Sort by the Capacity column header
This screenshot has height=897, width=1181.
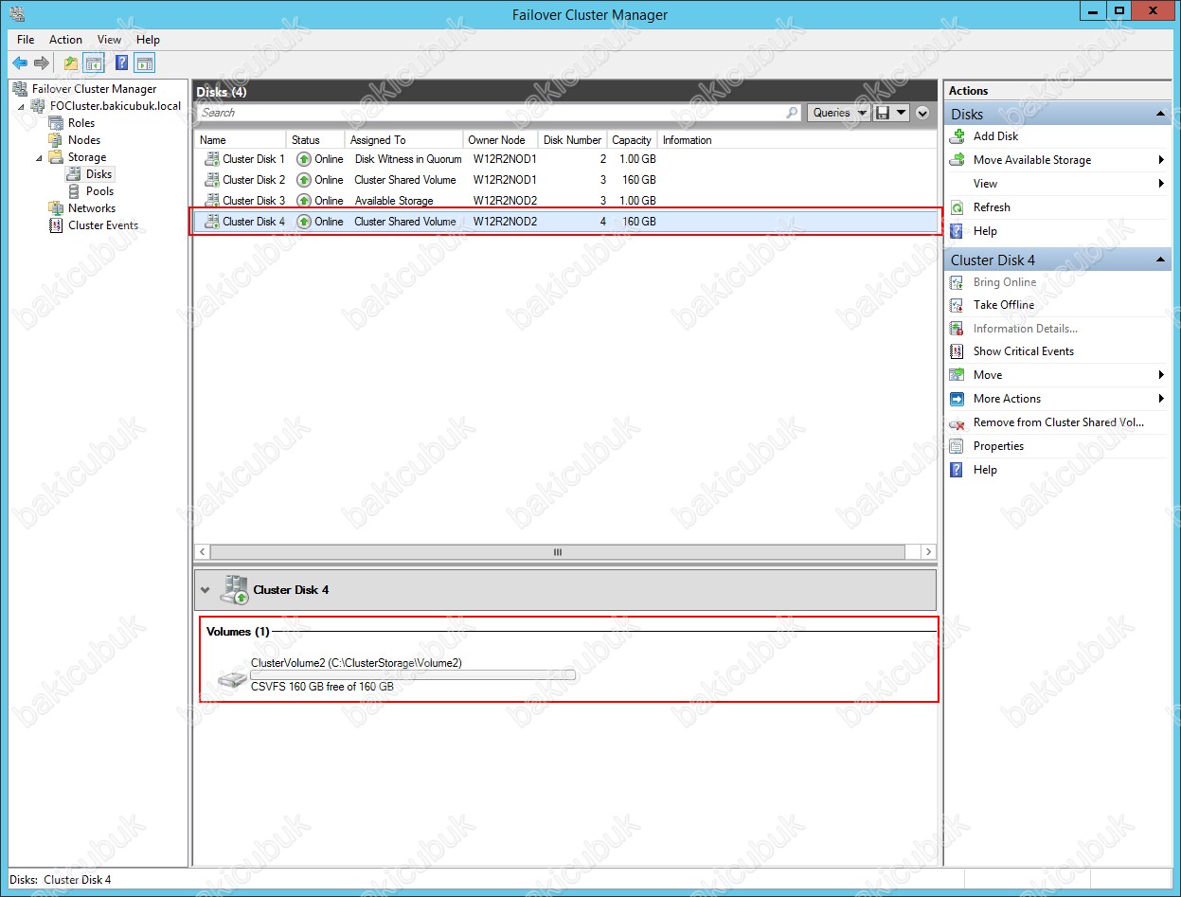point(633,140)
